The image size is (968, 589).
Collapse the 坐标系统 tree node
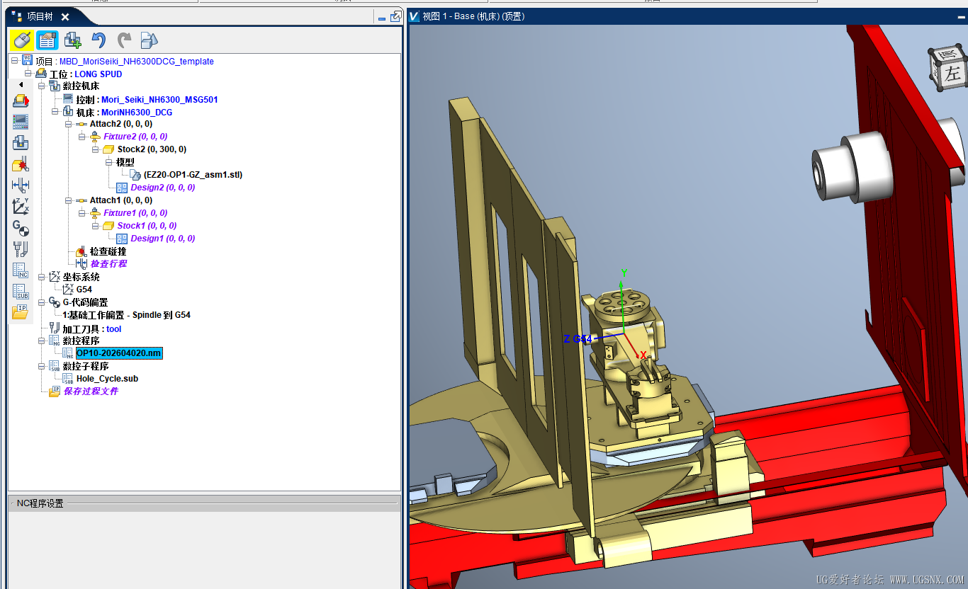(x=42, y=277)
